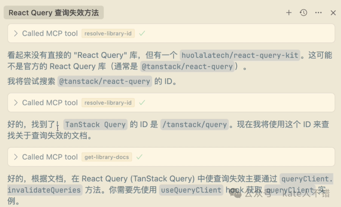Click "@tanstack/react-query" code followed by a closing parenthesis
Viewport: 341px width, 207px height.
(187, 67)
